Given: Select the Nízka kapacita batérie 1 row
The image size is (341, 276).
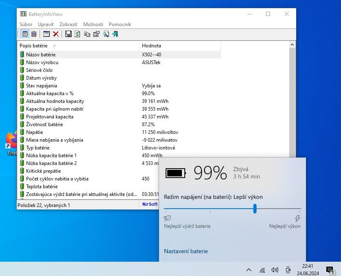Looking at the screenshot, I should pyautogui.click(x=120, y=156).
